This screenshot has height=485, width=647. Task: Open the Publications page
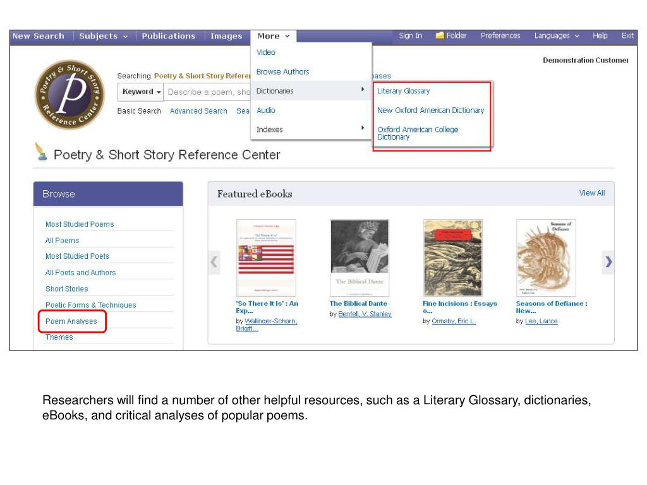tap(168, 36)
